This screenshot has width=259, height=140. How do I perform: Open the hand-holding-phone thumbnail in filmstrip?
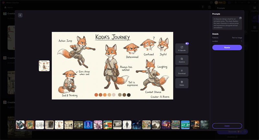[20, 125]
